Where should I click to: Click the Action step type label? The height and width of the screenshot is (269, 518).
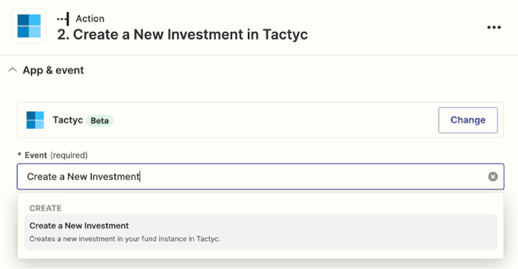coord(90,19)
